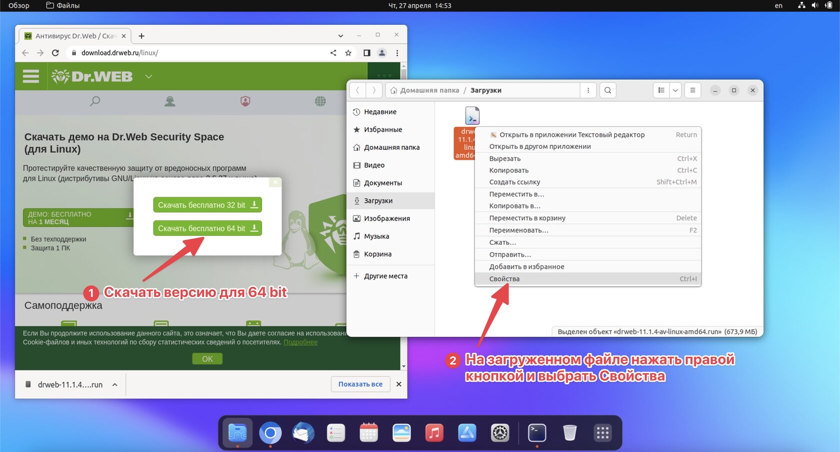Toggle list view in Files

(661, 90)
